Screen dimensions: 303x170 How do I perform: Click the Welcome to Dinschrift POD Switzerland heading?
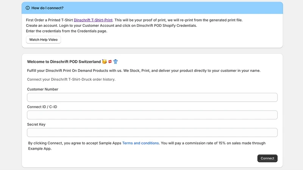64,62
